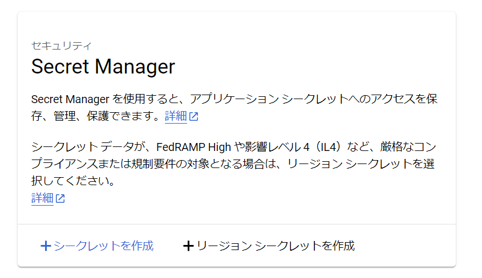This screenshot has height=278, width=482.
Task: Click the (IL4) text
Action: (x=327, y=148)
